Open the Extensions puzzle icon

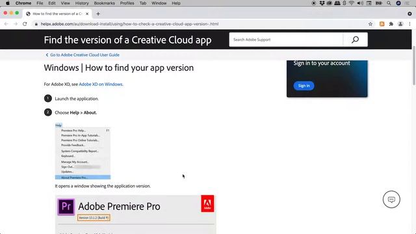(391, 24)
